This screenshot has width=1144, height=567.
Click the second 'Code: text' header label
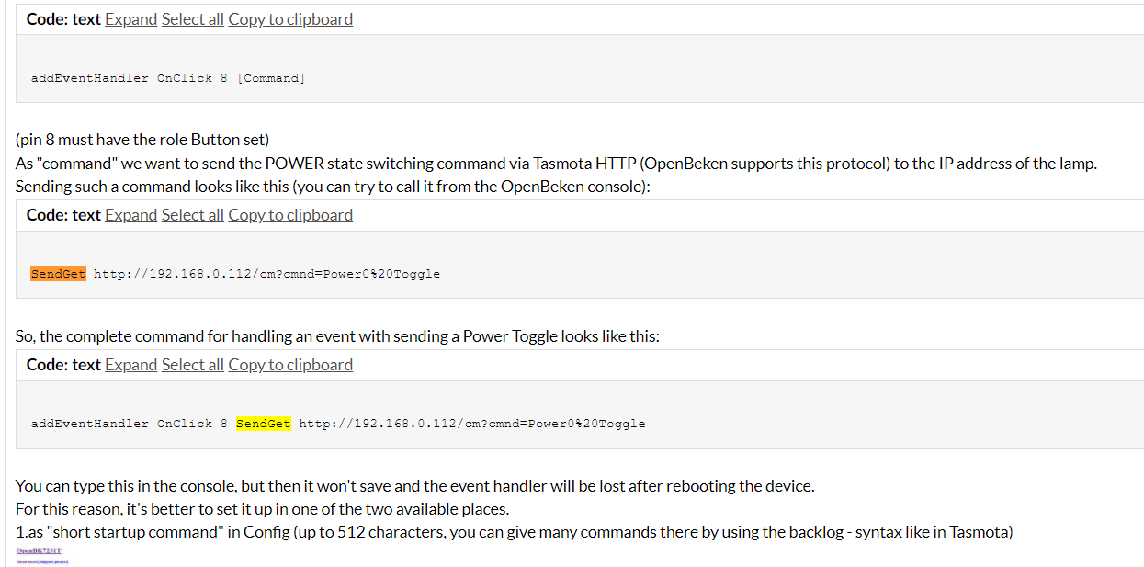click(x=63, y=215)
